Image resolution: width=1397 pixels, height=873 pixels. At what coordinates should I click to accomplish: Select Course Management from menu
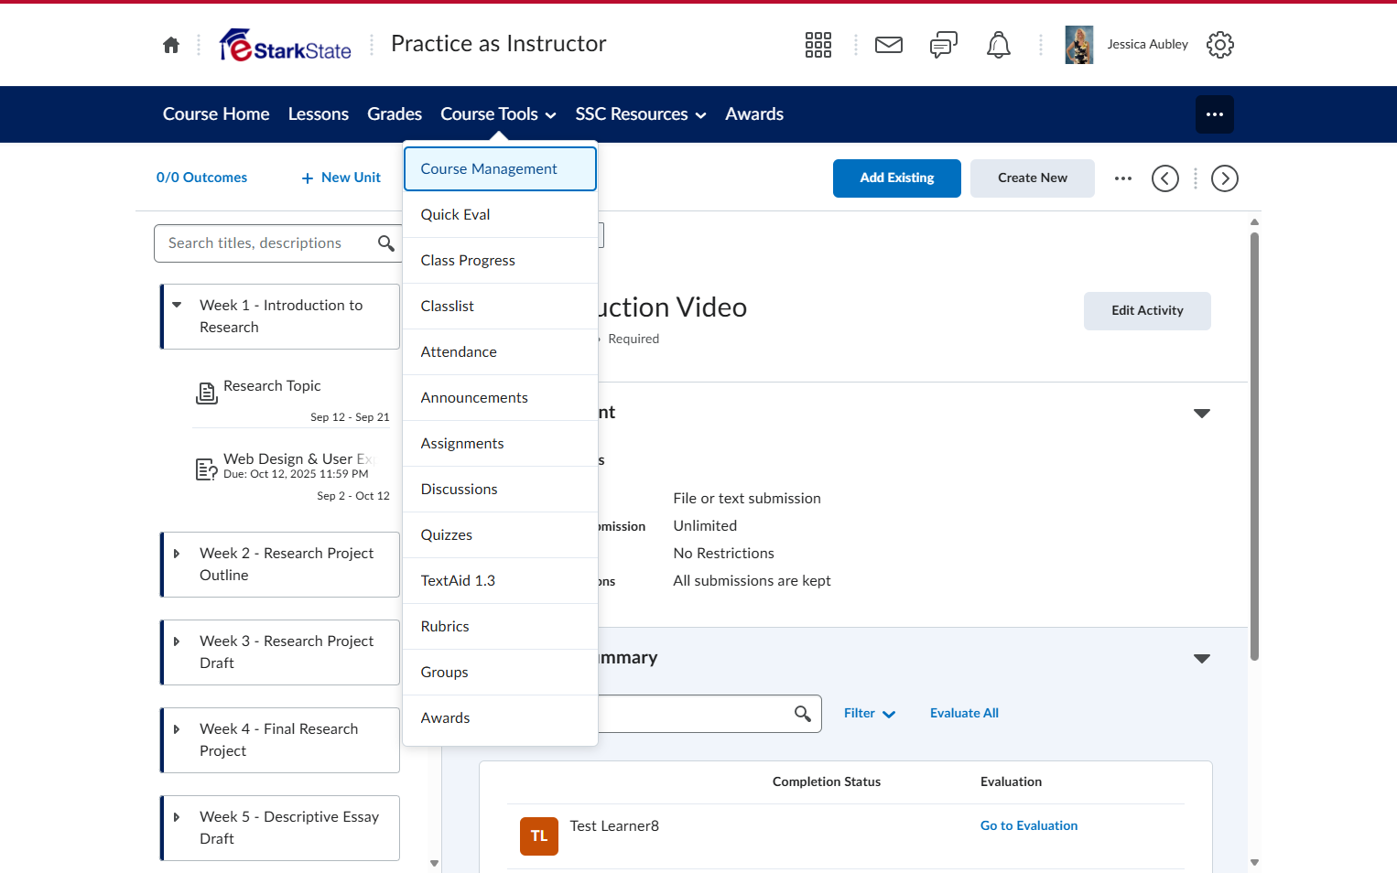tap(500, 169)
